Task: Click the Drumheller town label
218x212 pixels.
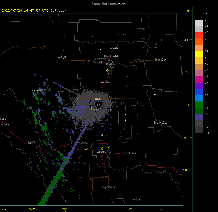Action: pos(161,123)
